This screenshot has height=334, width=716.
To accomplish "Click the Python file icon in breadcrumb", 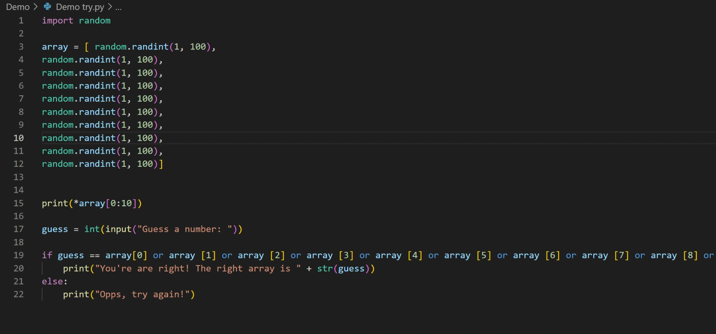I will [47, 7].
